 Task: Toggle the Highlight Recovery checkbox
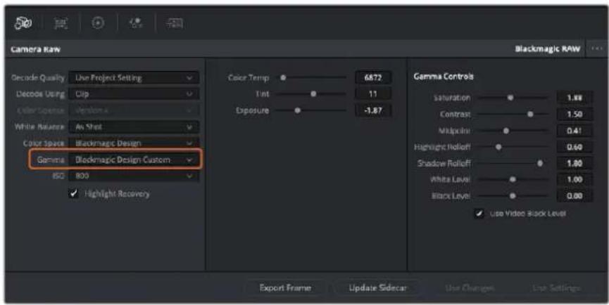pos(73,194)
